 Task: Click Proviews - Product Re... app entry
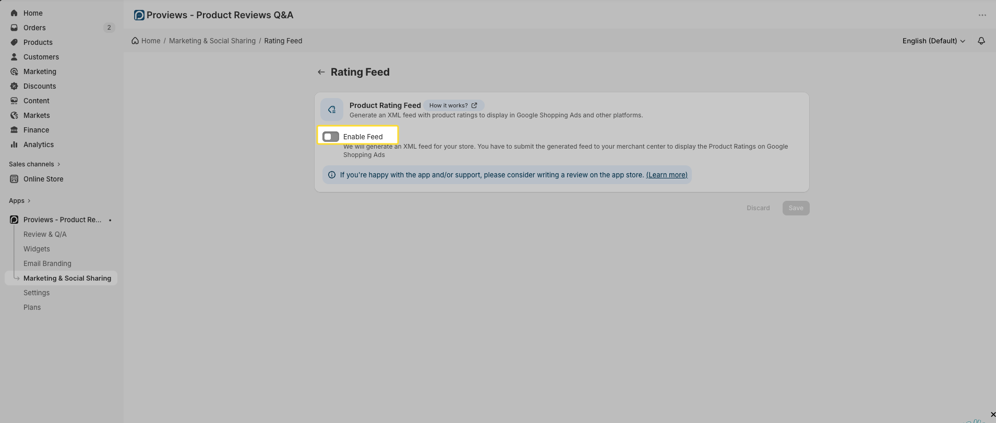pos(63,220)
